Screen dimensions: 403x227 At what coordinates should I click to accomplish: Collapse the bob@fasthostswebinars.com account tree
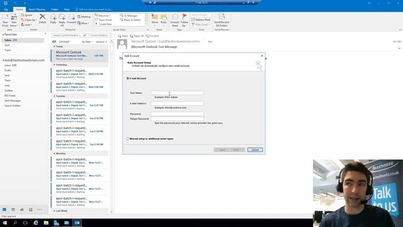click(x=3, y=61)
